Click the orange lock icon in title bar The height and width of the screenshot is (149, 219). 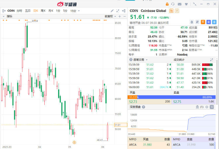(167, 4)
